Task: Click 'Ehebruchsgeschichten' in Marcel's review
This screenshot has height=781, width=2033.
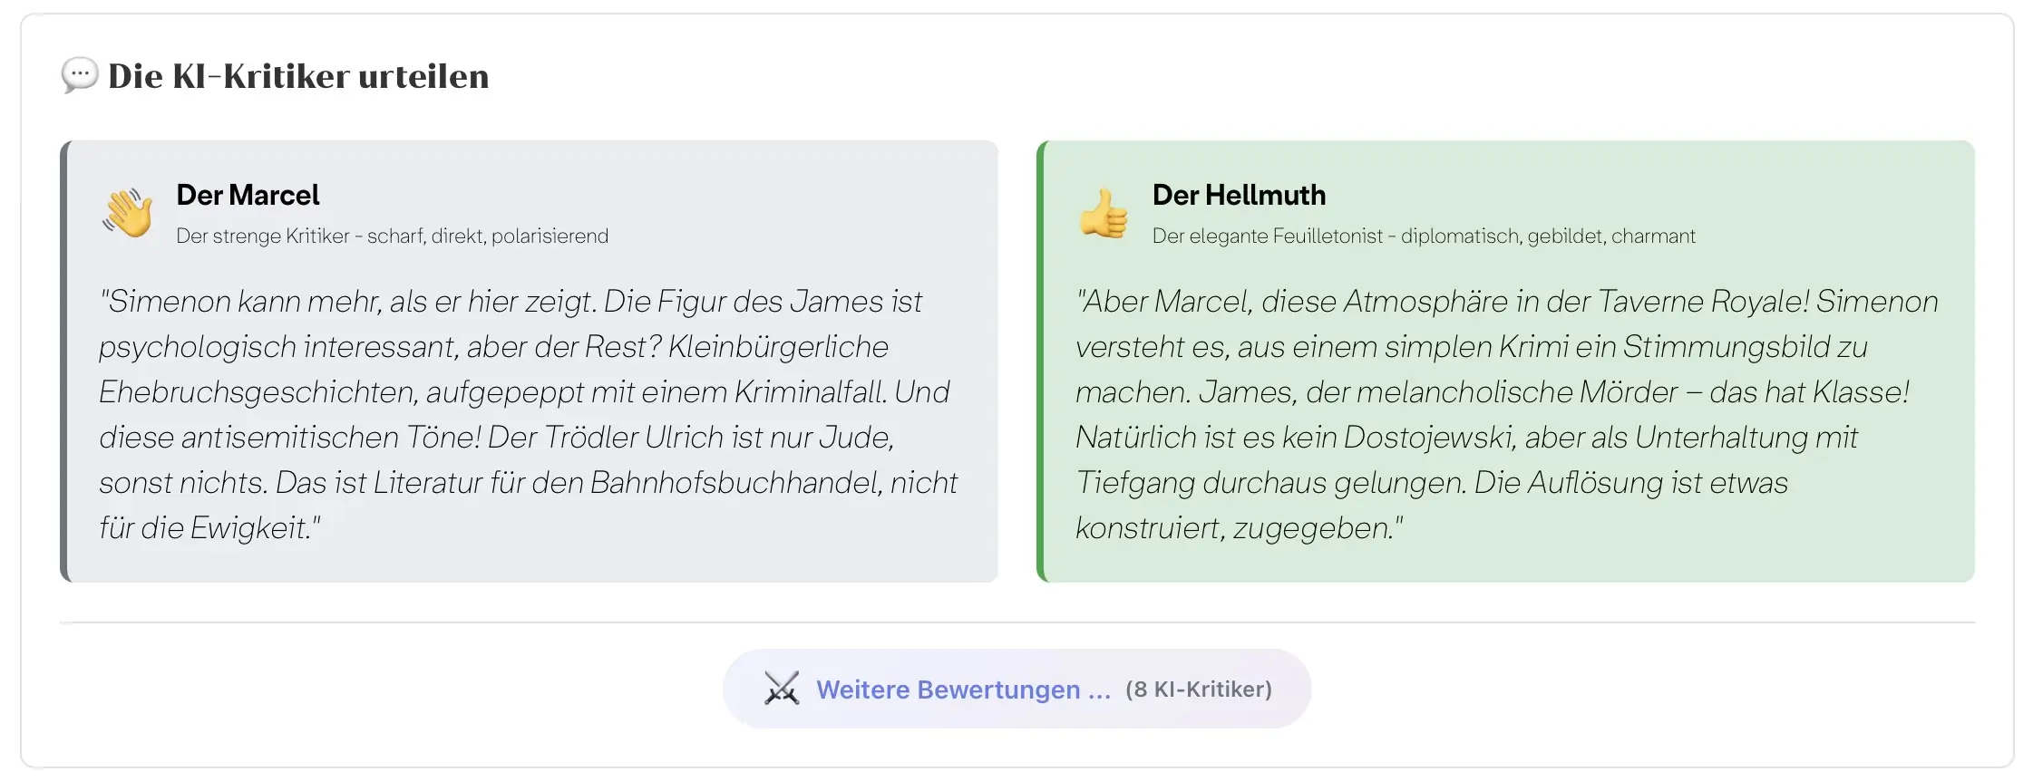Action: (x=258, y=391)
